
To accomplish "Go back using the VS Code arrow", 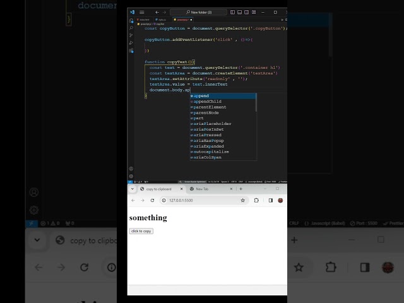I will 157,12.
